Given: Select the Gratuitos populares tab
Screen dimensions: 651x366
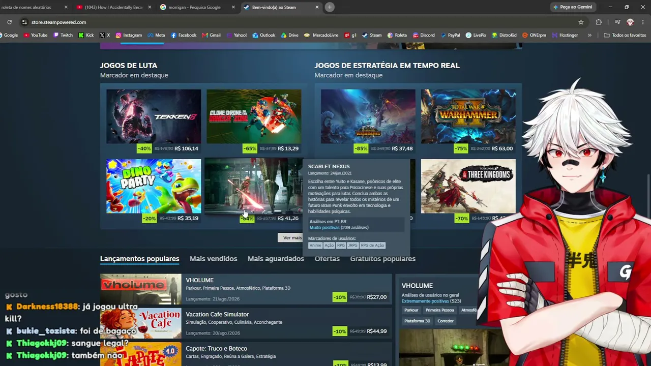Looking at the screenshot, I should [382, 259].
